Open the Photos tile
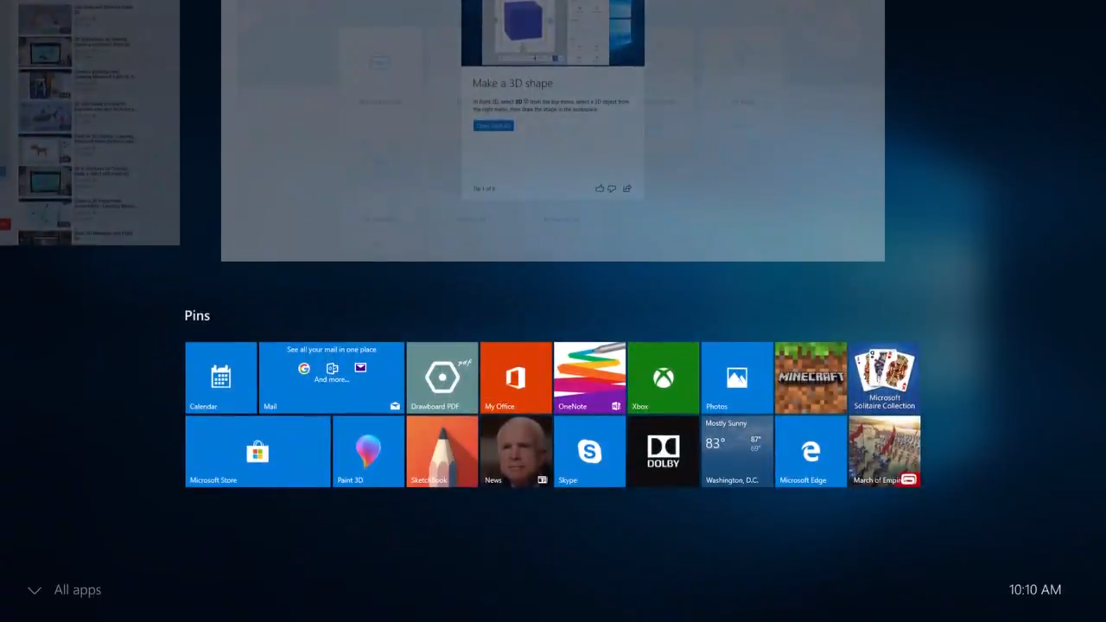This screenshot has height=622, width=1106. click(x=737, y=378)
